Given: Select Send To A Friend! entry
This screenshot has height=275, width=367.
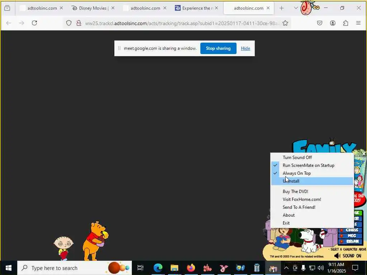Looking at the screenshot, I should point(312,207).
